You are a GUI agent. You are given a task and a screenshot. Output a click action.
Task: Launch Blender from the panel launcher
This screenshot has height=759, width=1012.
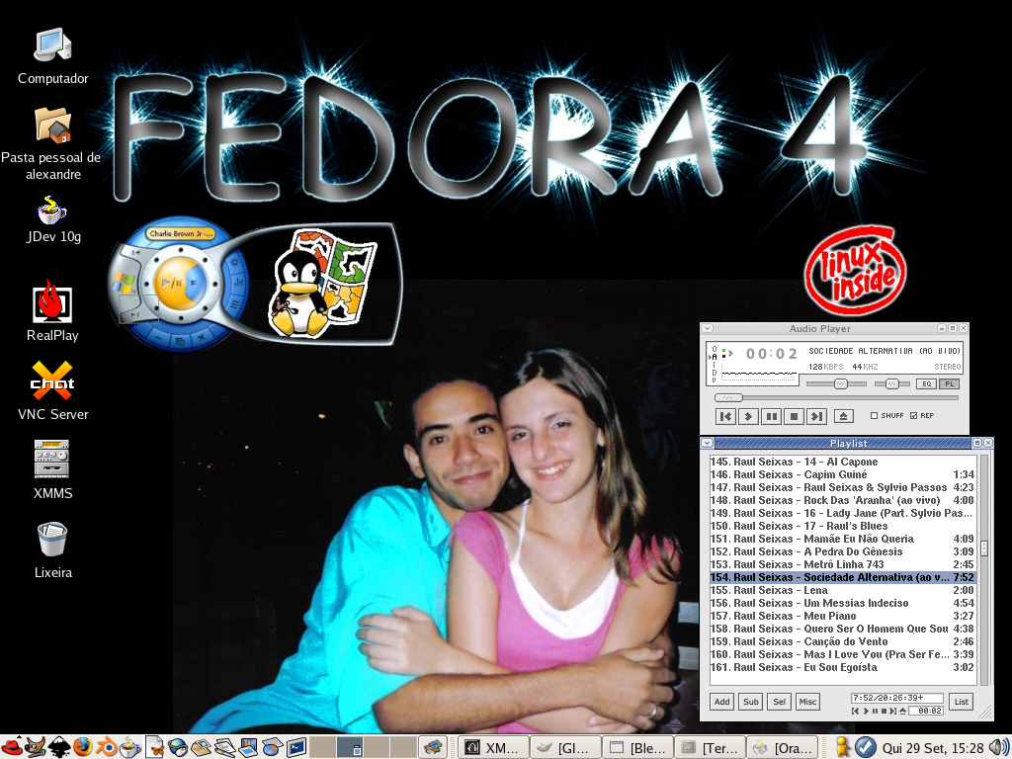(107, 747)
